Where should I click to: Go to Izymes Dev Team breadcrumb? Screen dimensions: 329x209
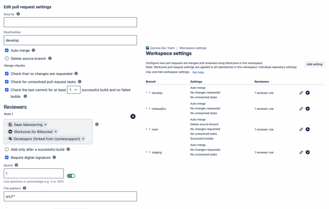(x=162, y=48)
